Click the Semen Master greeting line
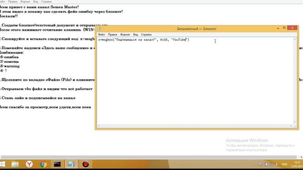 [39, 7]
